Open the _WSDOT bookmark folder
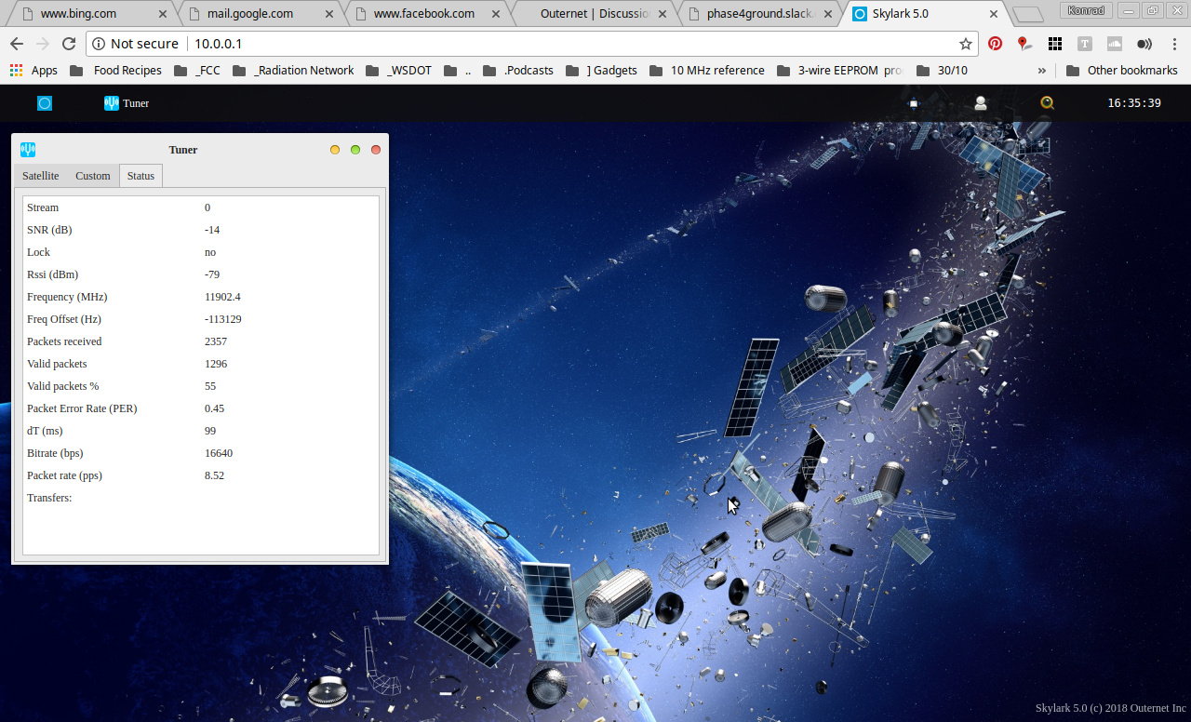Image resolution: width=1191 pixels, height=722 pixels. [399, 71]
